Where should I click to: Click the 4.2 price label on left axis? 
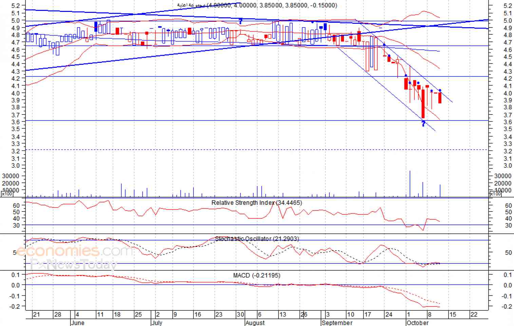[16, 78]
